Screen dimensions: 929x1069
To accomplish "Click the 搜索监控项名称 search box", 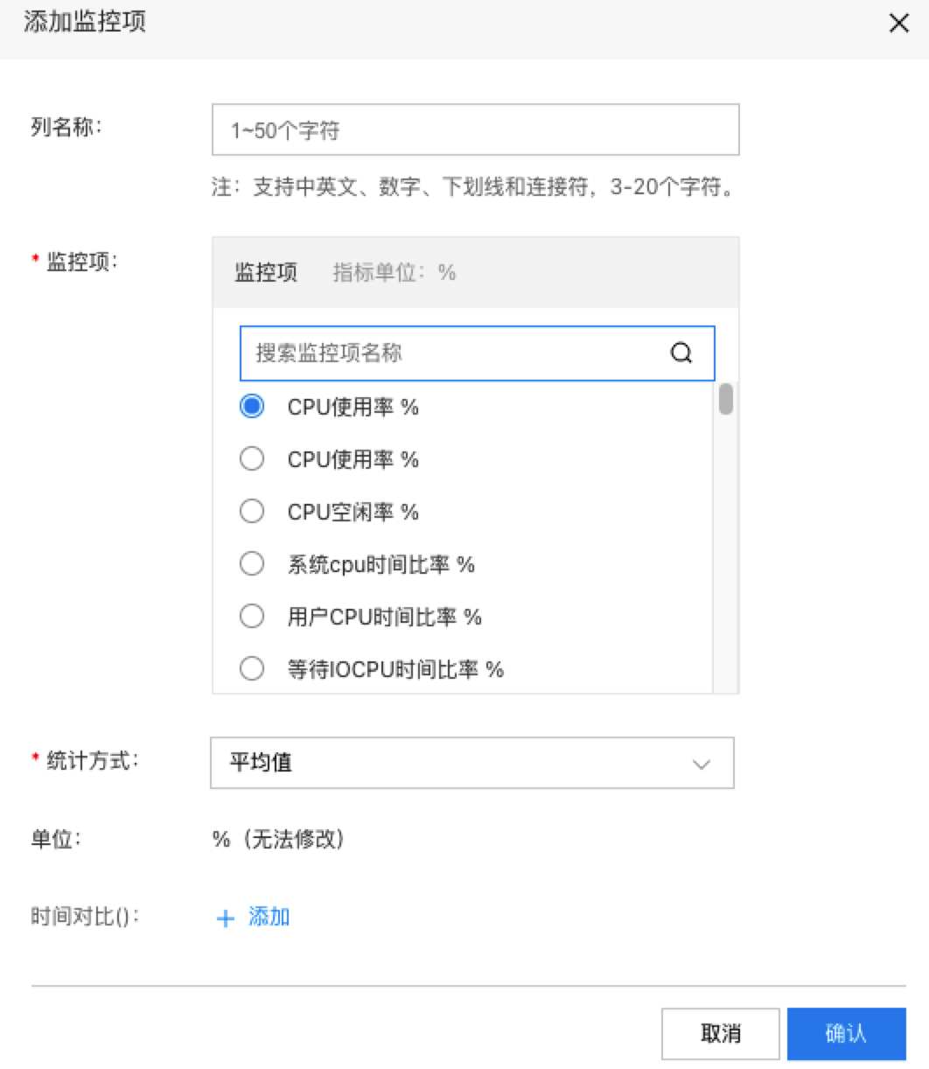I will (478, 353).
